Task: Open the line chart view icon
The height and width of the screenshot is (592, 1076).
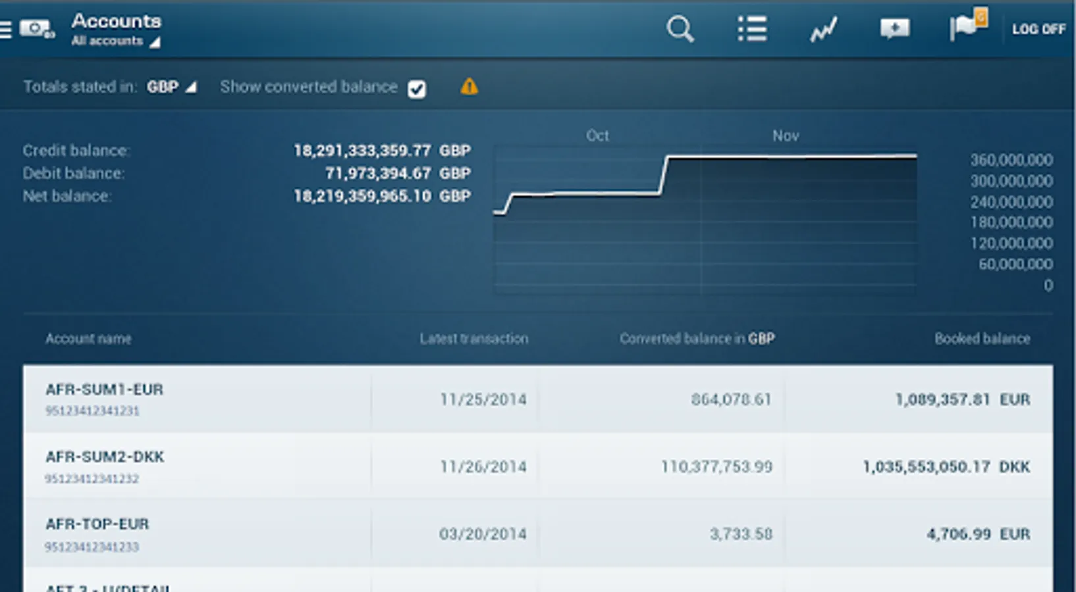Action: (x=823, y=30)
